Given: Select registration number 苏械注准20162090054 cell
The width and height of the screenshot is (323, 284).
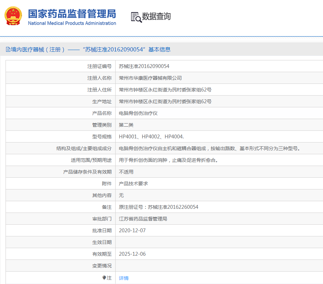Looking at the screenshot, I should (144, 66).
